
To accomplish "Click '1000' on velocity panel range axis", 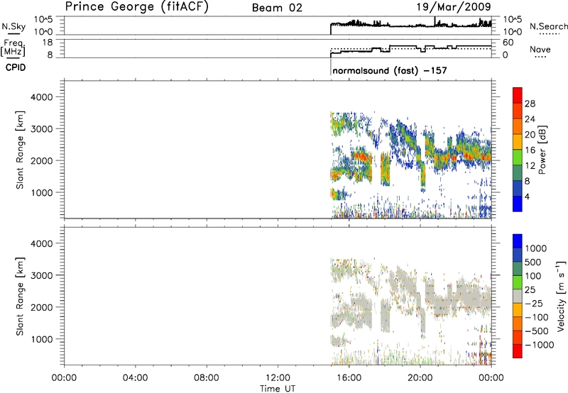I will pos(42,339).
